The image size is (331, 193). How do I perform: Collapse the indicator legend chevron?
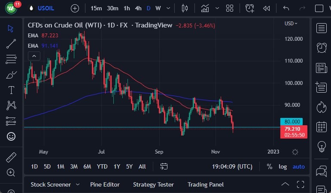[x=33, y=55]
